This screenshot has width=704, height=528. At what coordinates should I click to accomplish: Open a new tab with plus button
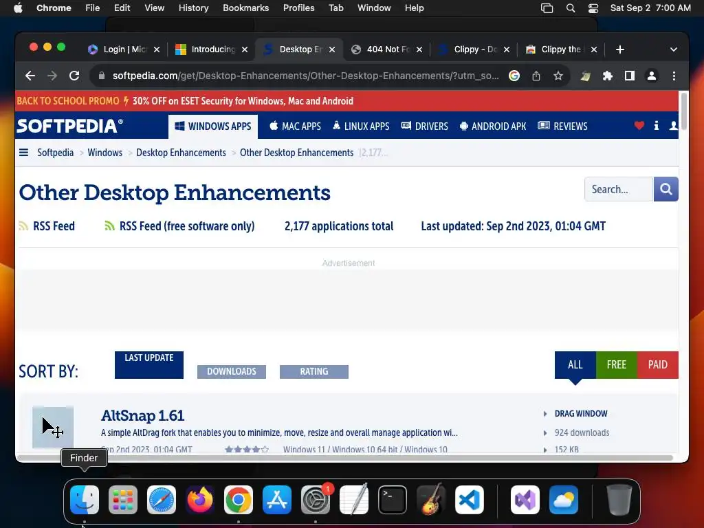[x=620, y=49]
